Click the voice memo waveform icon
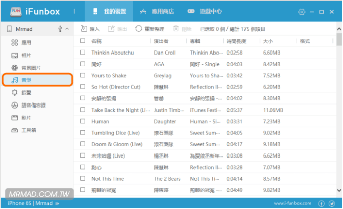343x209 pixels. pyautogui.click(x=15, y=106)
